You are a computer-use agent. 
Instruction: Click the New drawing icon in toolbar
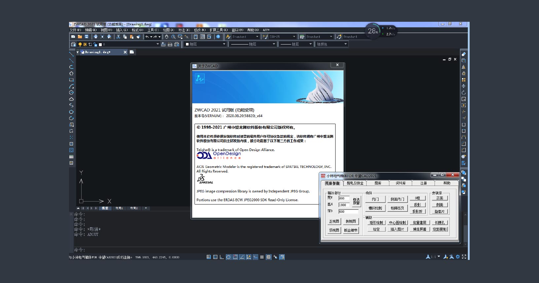point(73,37)
